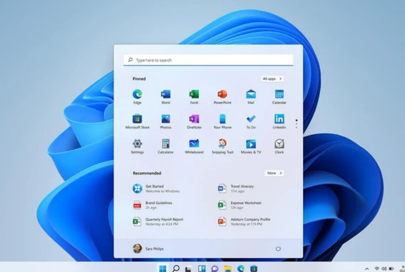Open the Clock app
The width and height of the screenshot is (405, 272).
coord(279,146)
